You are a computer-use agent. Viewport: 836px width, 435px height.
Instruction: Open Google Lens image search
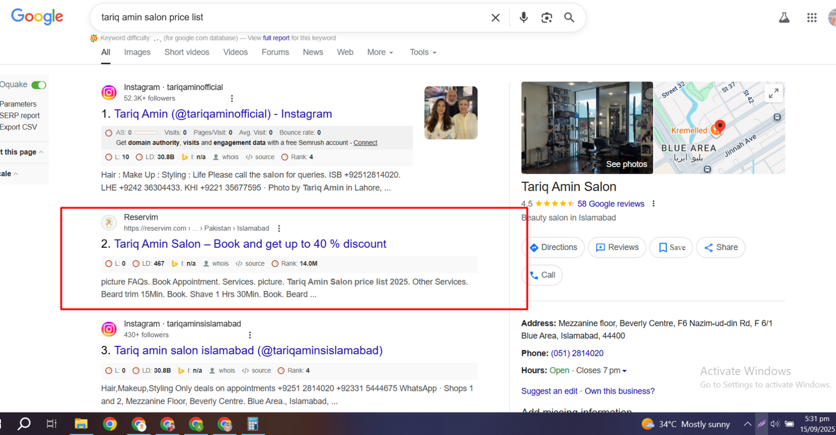(x=547, y=18)
